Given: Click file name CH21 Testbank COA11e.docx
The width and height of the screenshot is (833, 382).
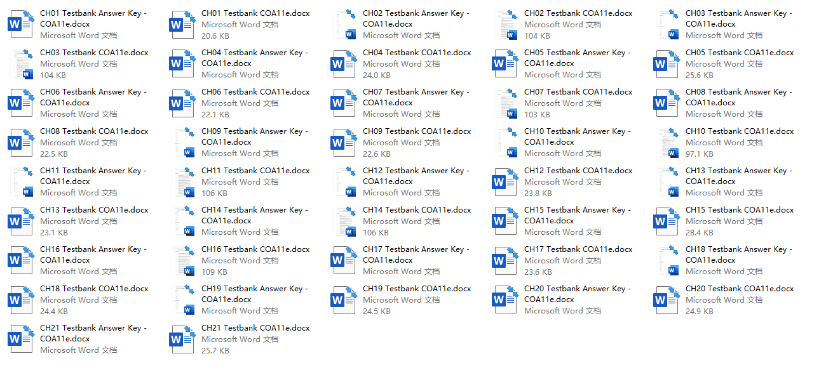Looking at the screenshot, I should (255, 328).
